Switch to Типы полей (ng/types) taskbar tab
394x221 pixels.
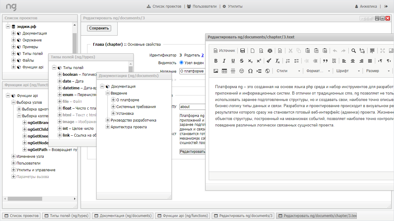coord(66,216)
